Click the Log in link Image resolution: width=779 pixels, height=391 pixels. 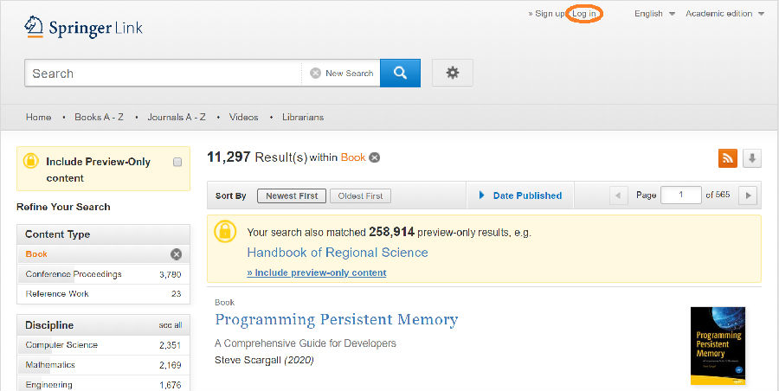tap(584, 14)
